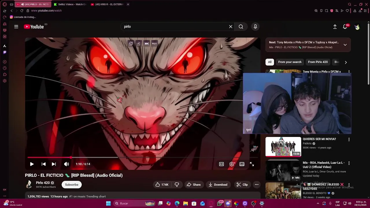Select From Pirlo 420 chip

tap(318, 62)
